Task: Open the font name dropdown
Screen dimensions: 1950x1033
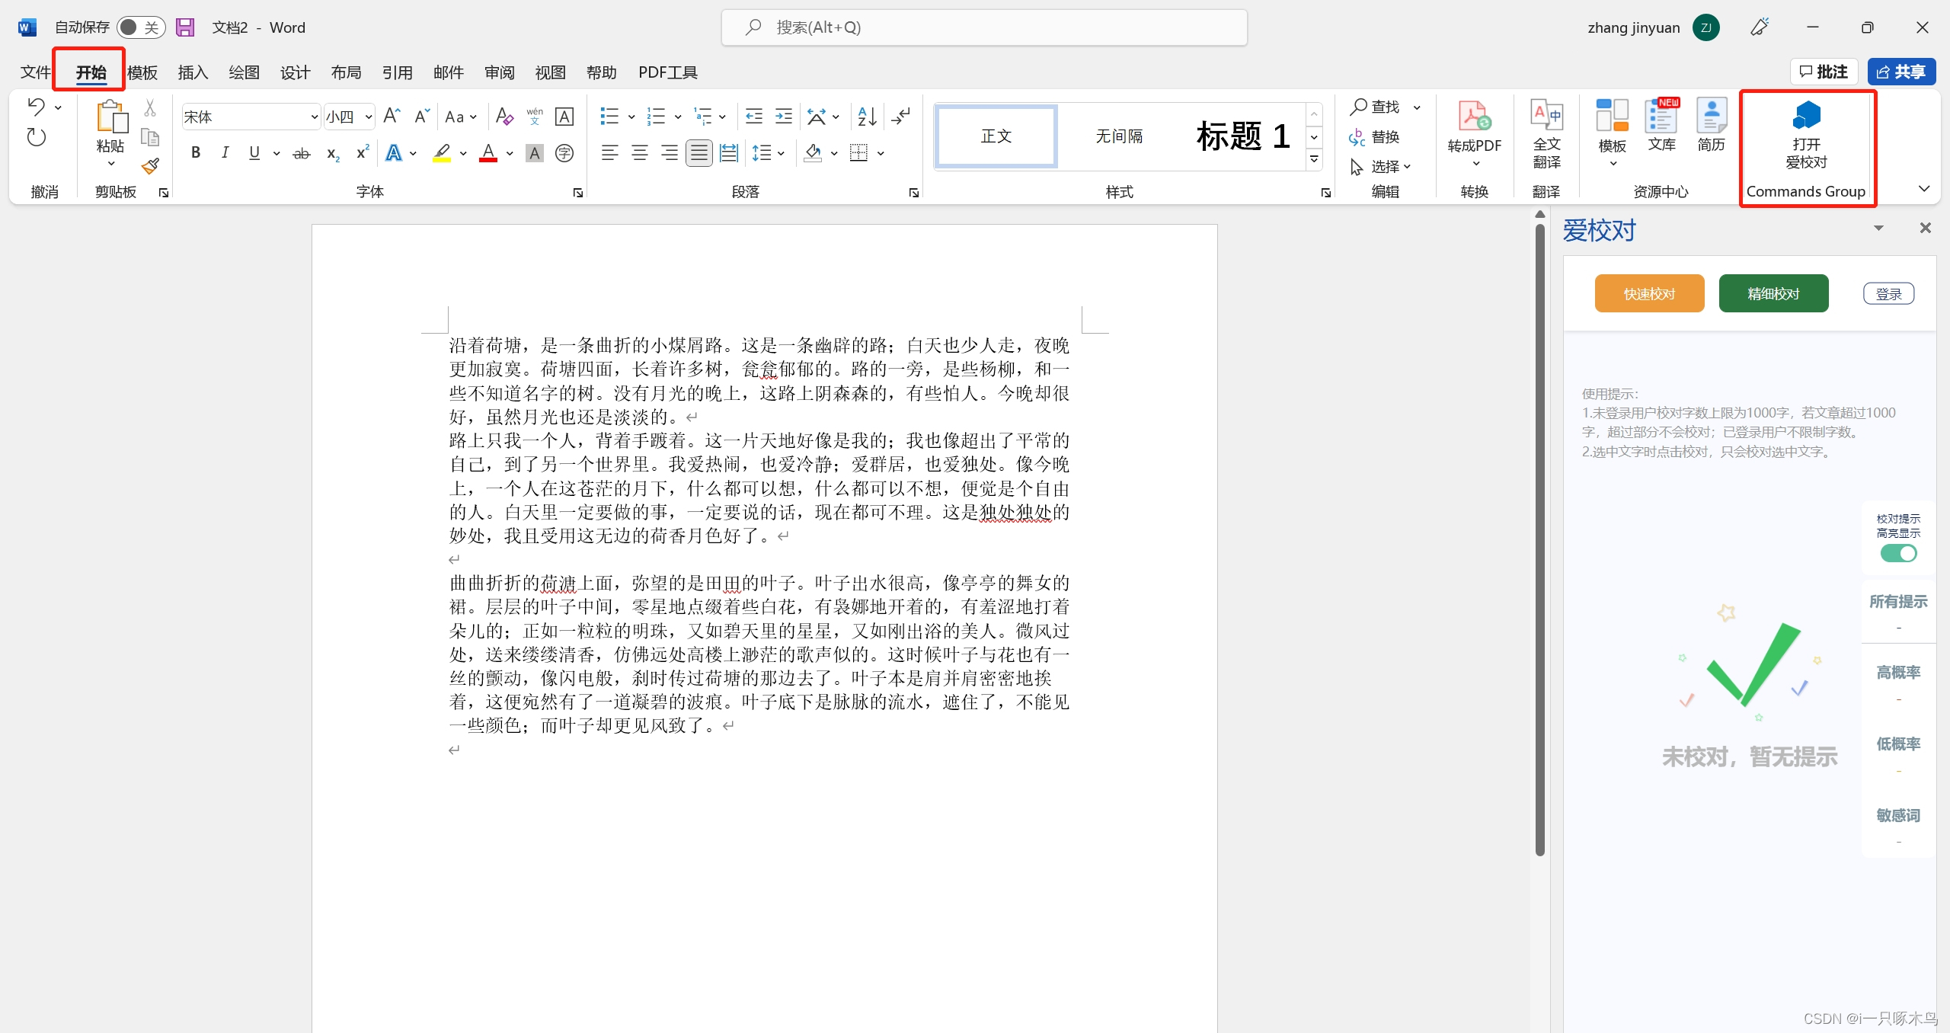Action: pyautogui.click(x=314, y=117)
